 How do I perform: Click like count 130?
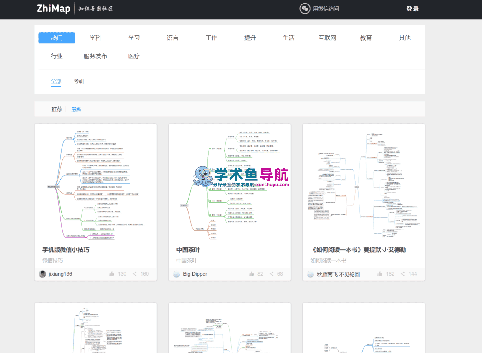tap(122, 274)
